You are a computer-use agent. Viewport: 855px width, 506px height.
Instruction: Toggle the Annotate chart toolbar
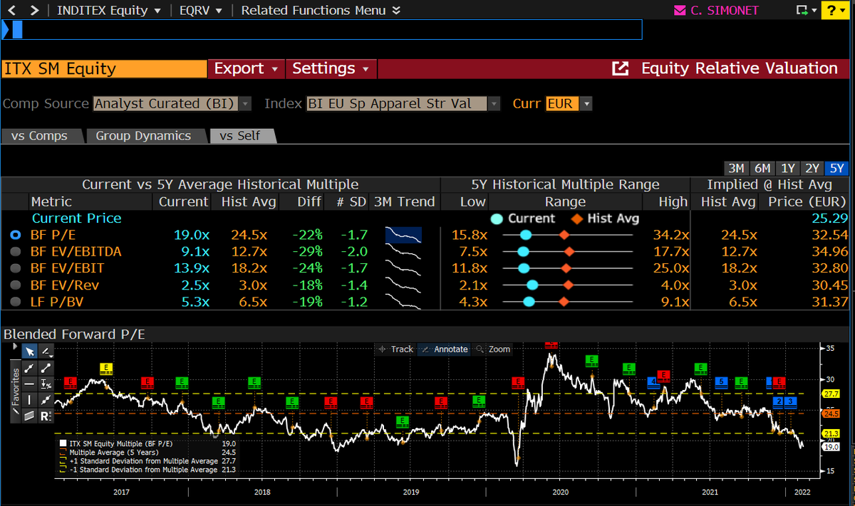[x=445, y=349]
